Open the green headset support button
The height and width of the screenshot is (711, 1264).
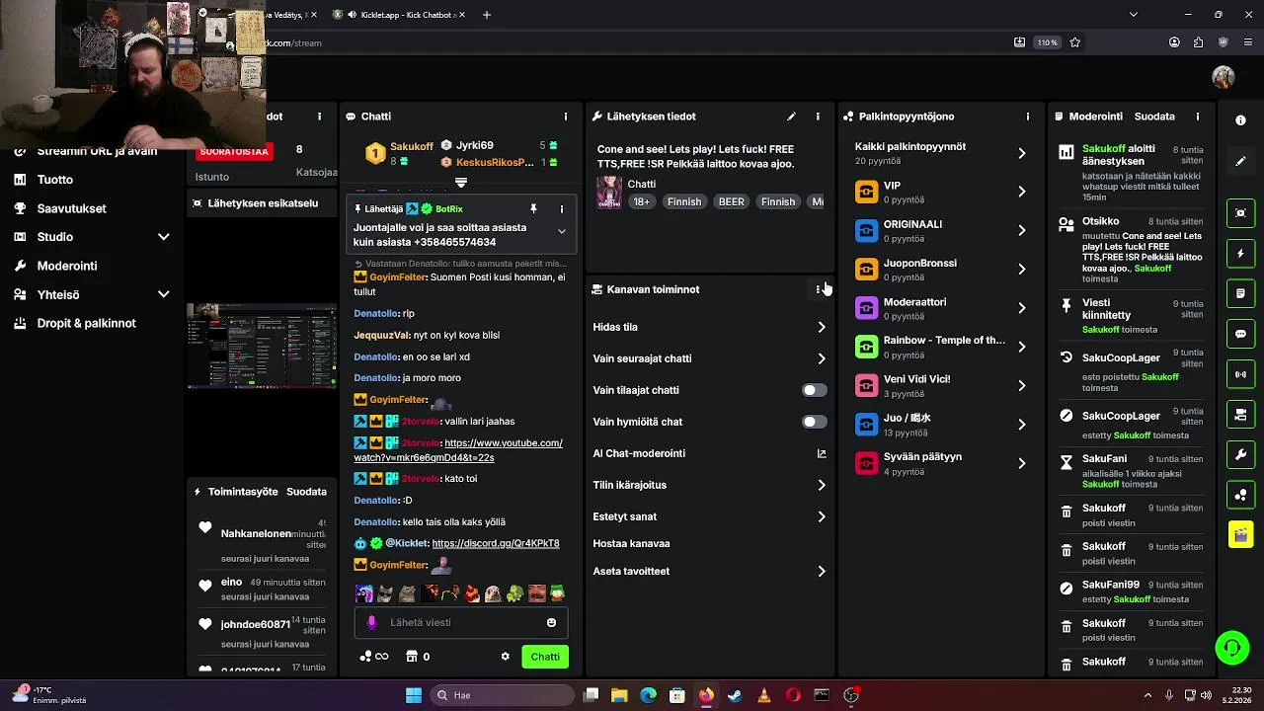(1232, 648)
